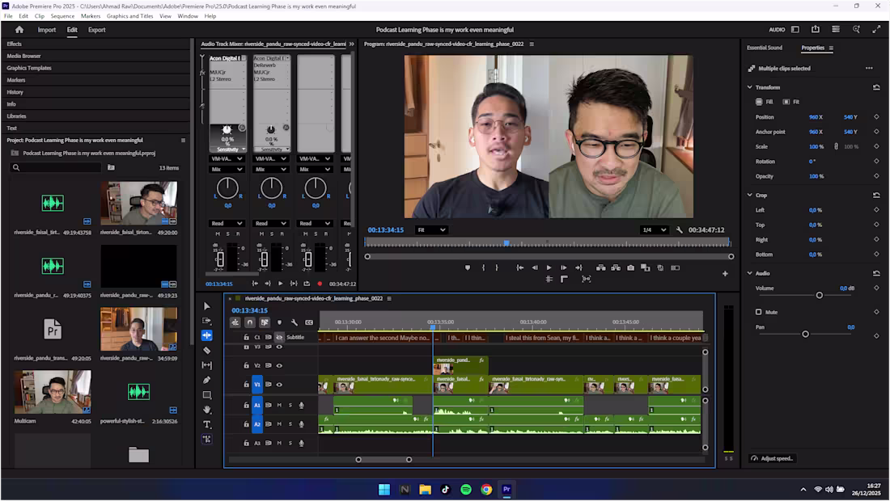Solo the A2 audio track
Screen dimensions: 890x501
pyautogui.click(x=290, y=424)
